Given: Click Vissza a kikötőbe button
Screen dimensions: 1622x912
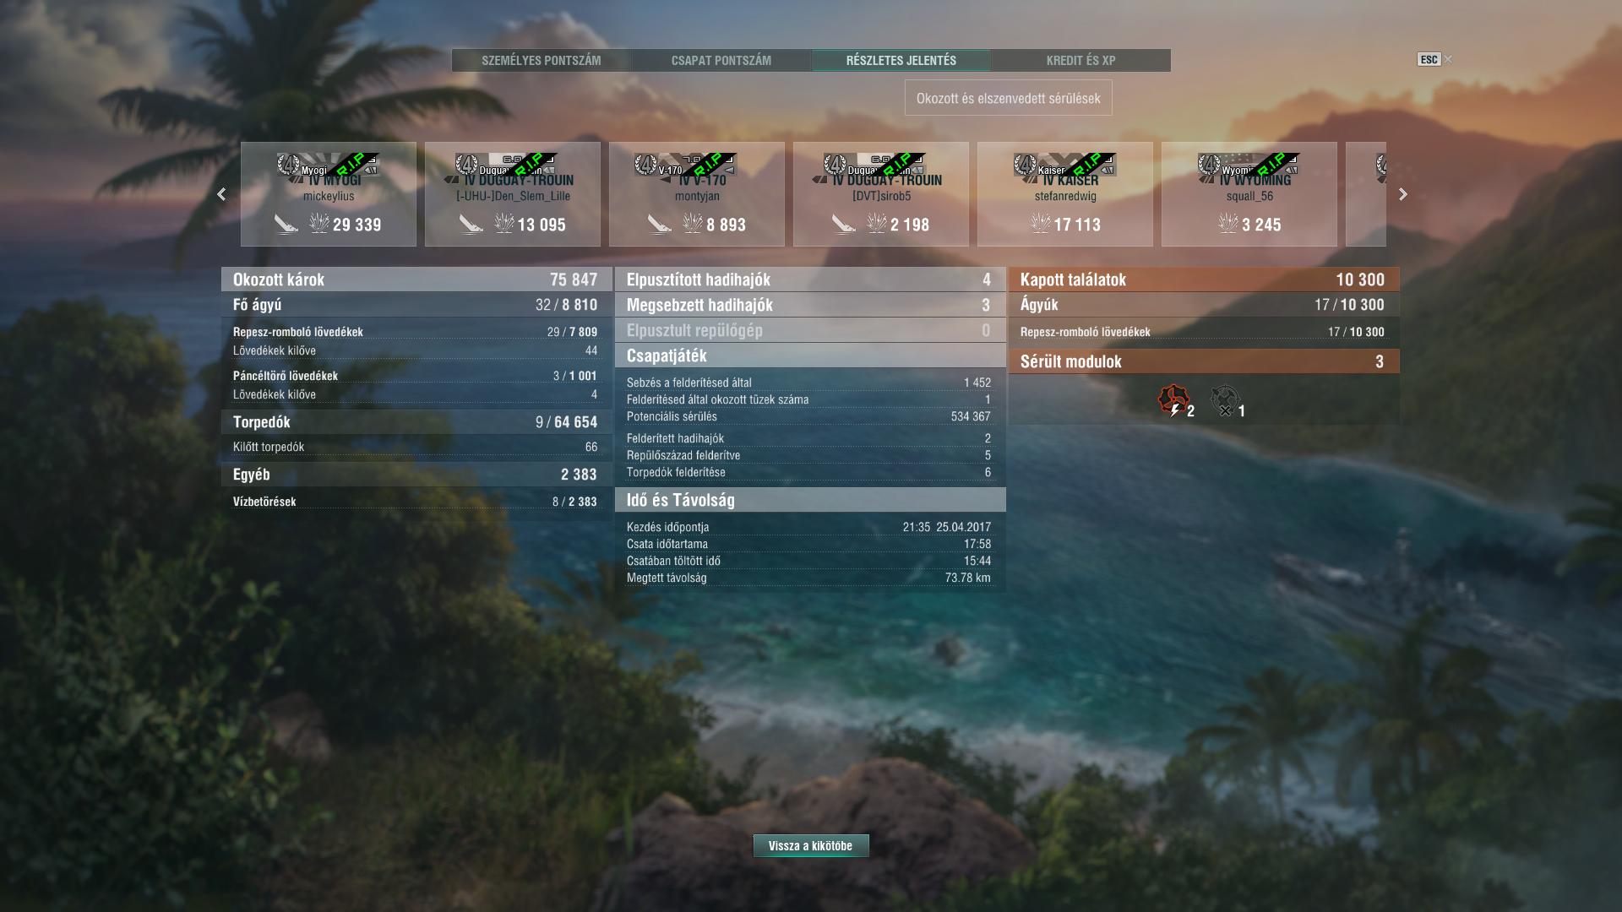Looking at the screenshot, I should (x=810, y=845).
